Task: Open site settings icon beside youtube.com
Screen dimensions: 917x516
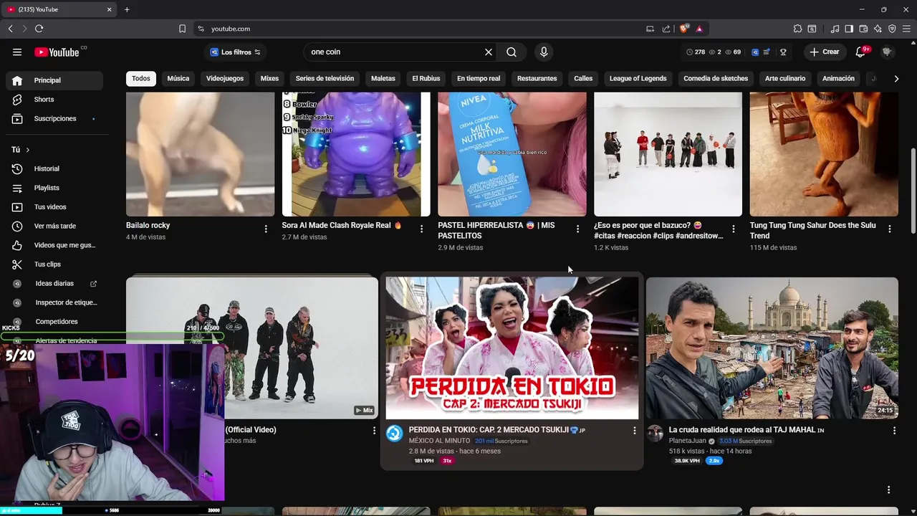Action: click(201, 29)
